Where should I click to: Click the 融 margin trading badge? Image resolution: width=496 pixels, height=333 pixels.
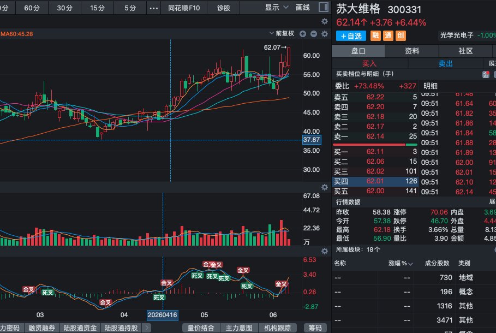[375, 35]
